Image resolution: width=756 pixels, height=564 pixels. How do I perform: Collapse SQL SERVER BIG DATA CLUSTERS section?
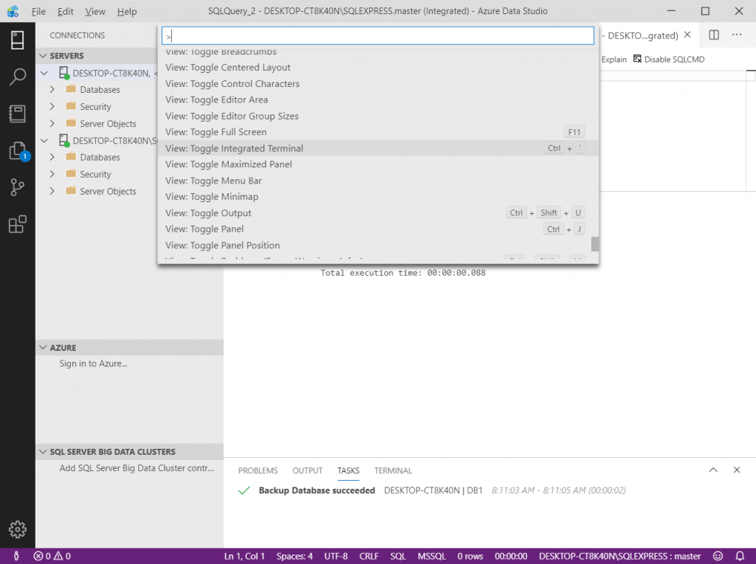(43, 452)
